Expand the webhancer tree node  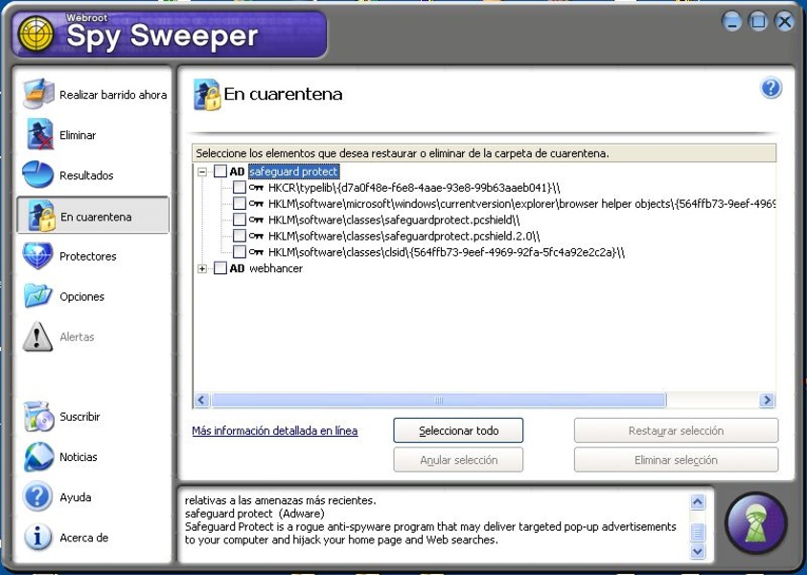202,268
